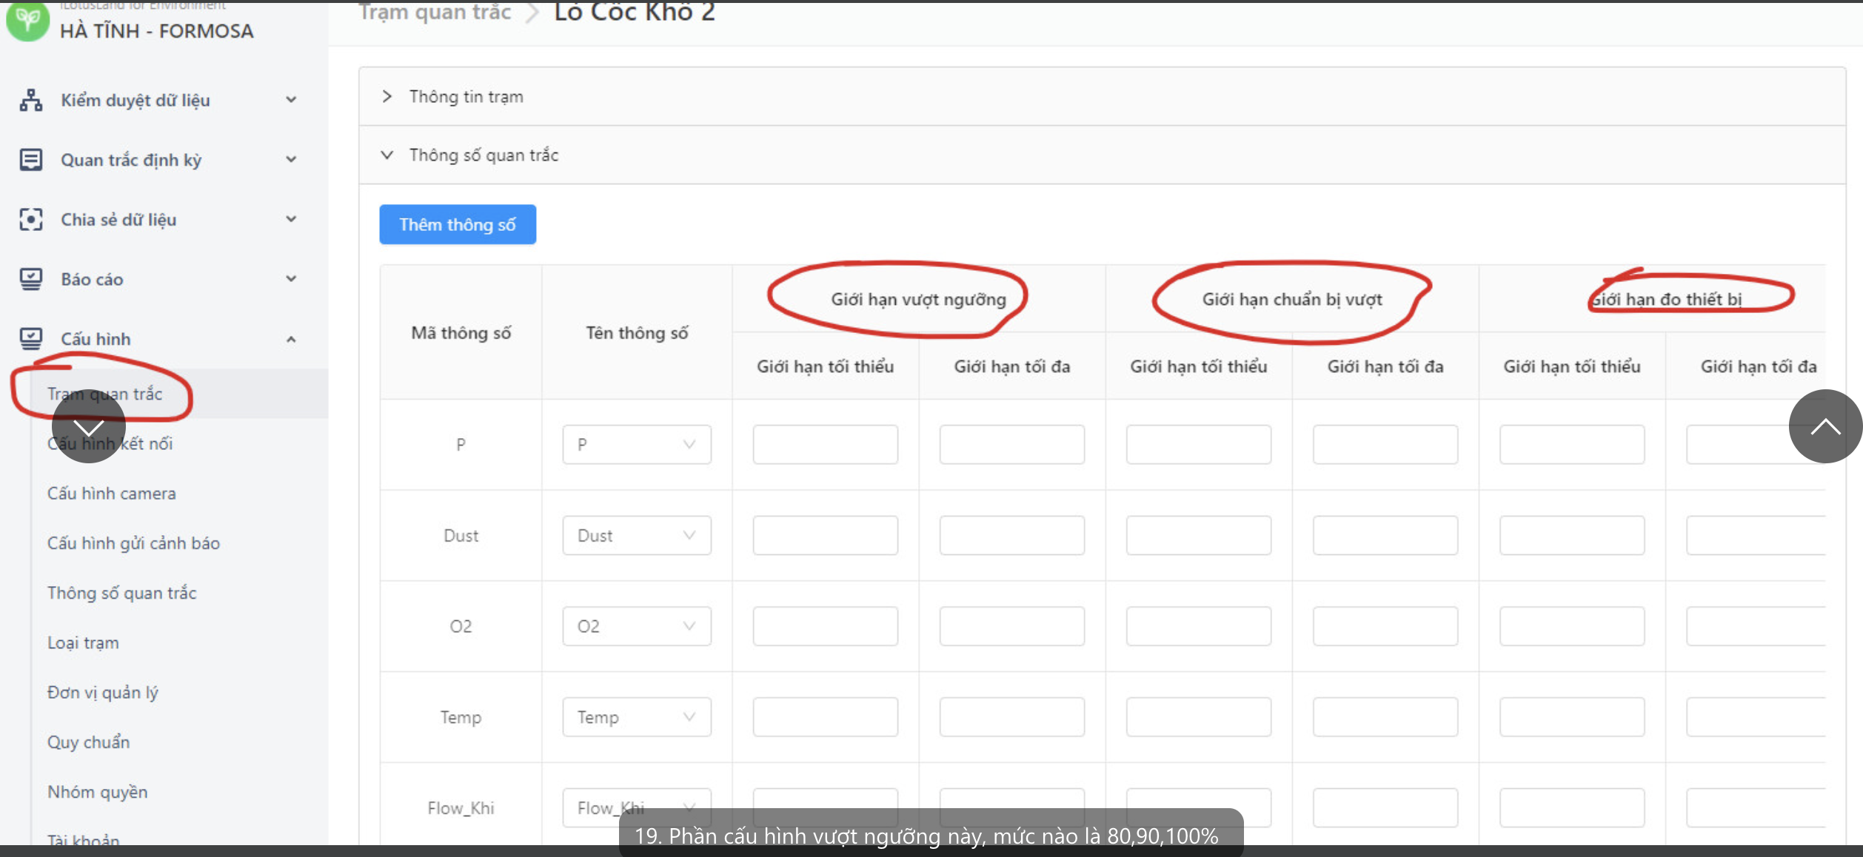The height and width of the screenshot is (857, 1863).
Task: Click P row minimum exceed-limit input
Action: 825,445
